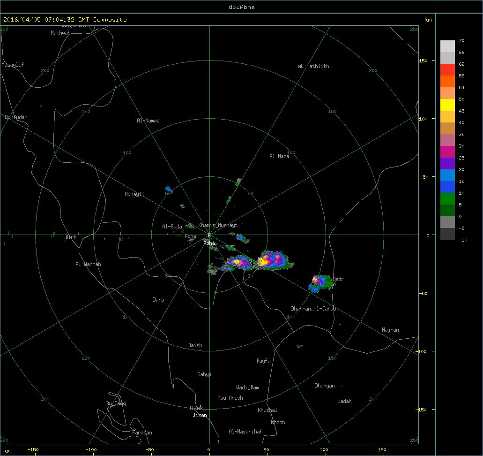Click the Al-Qahmah place label
The width and height of the screenshot is (483, 456).
click(x=88, y=264)
